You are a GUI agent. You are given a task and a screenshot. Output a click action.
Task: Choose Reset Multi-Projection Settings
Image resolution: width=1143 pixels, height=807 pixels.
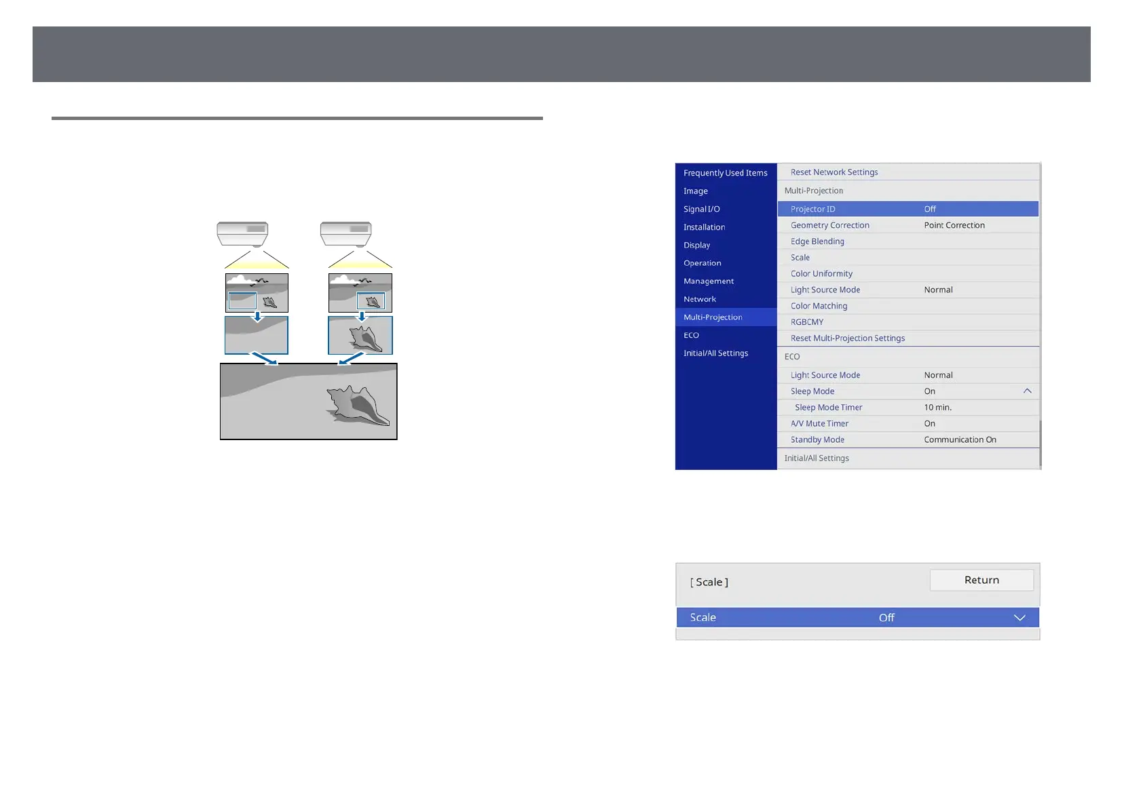coord(907,338)
